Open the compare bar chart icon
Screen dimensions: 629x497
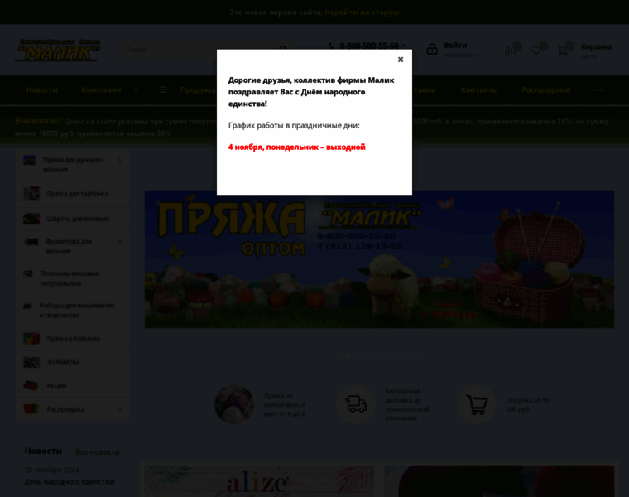[x=510, y=51]
